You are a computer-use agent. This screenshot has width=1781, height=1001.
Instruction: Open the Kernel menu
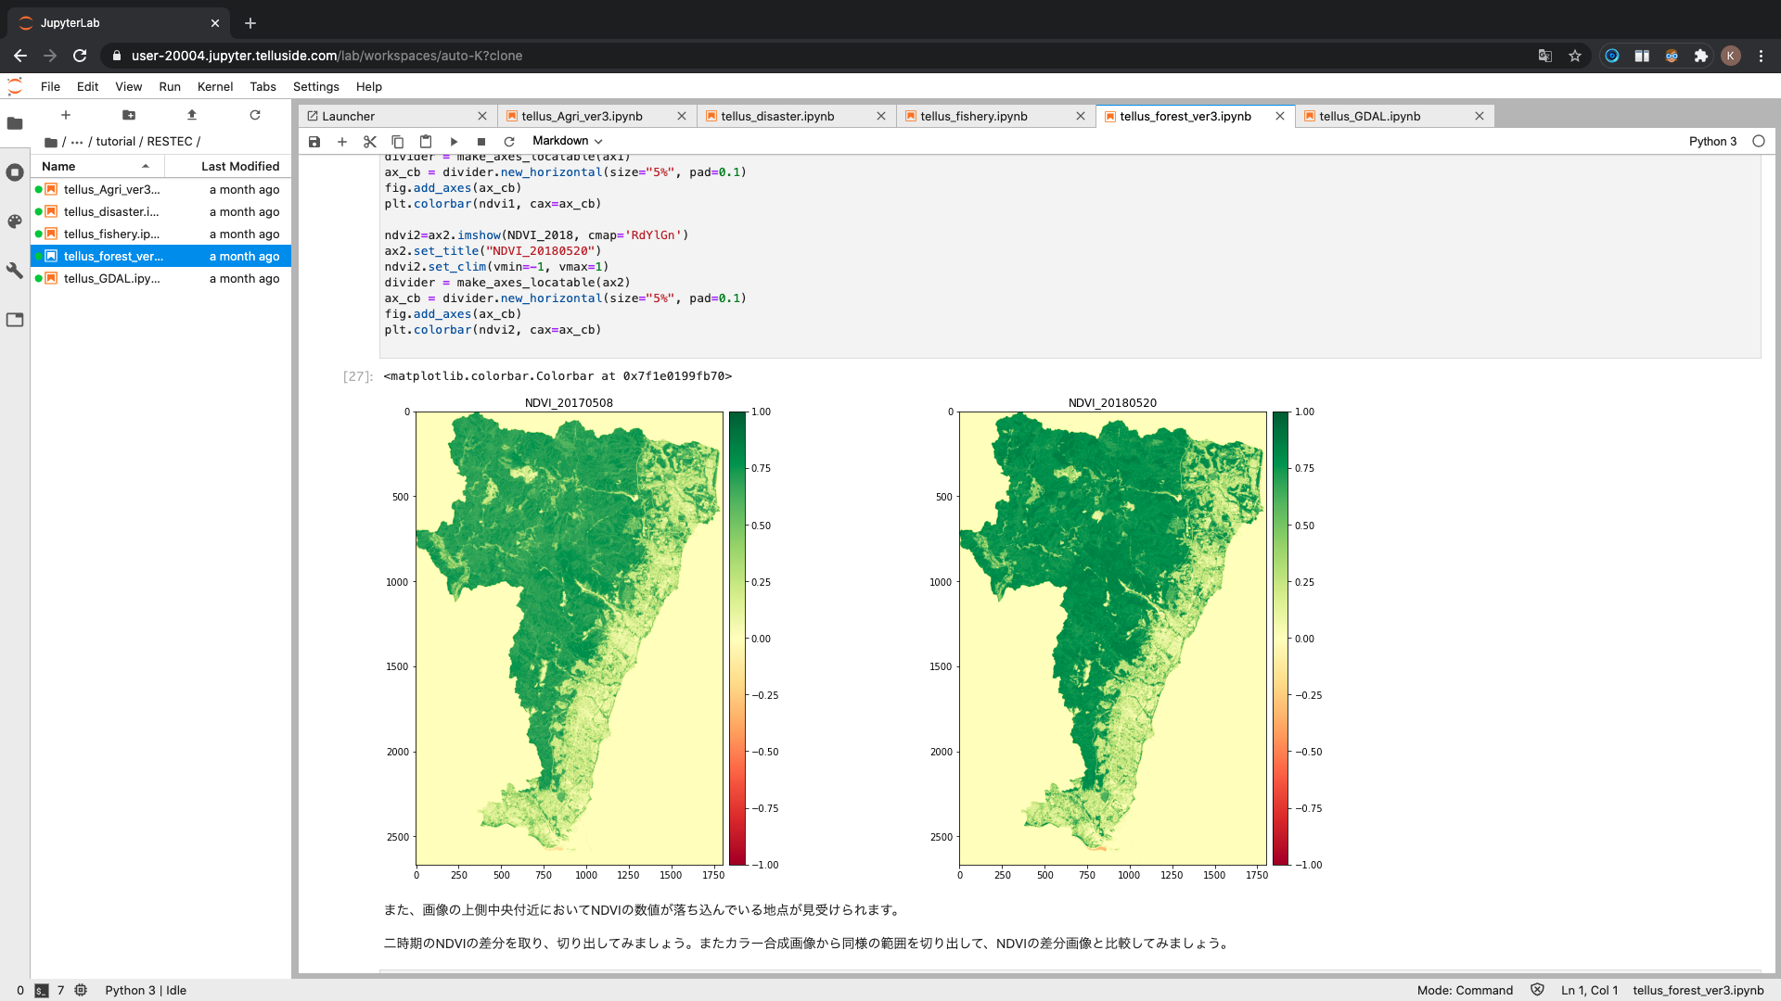coord(215,86)
